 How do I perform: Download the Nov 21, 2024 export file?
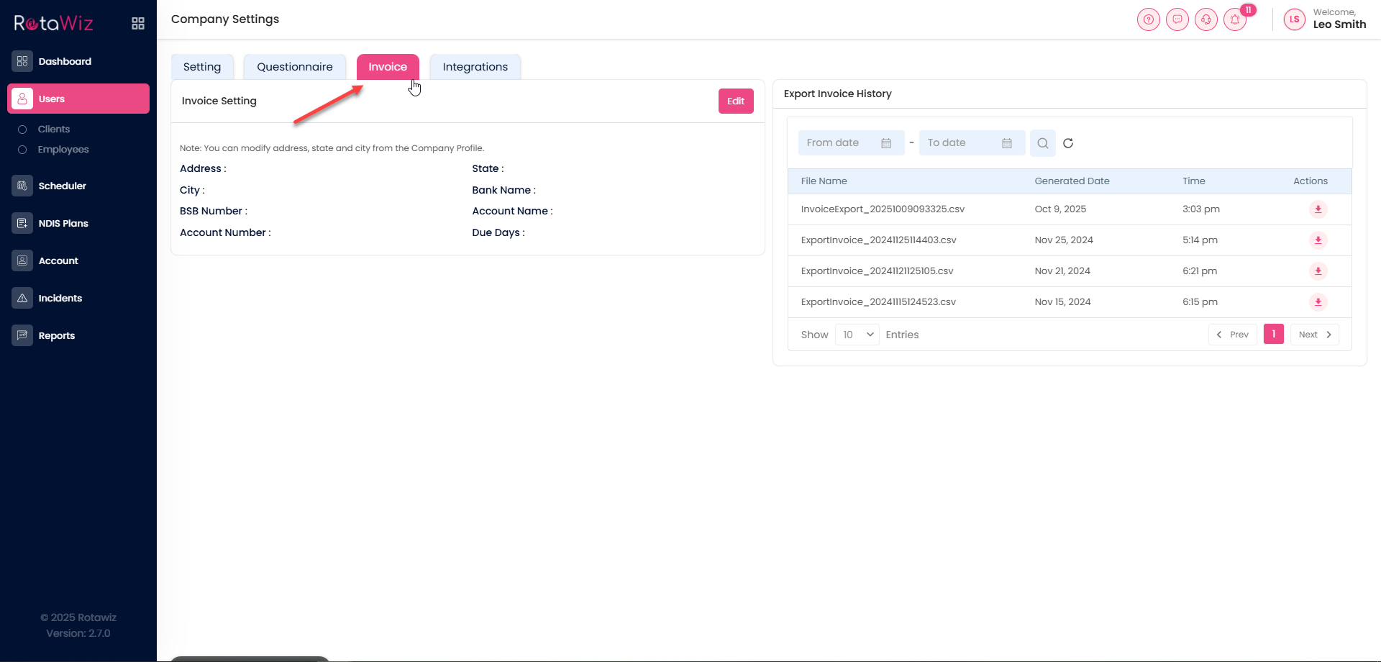1318,271
